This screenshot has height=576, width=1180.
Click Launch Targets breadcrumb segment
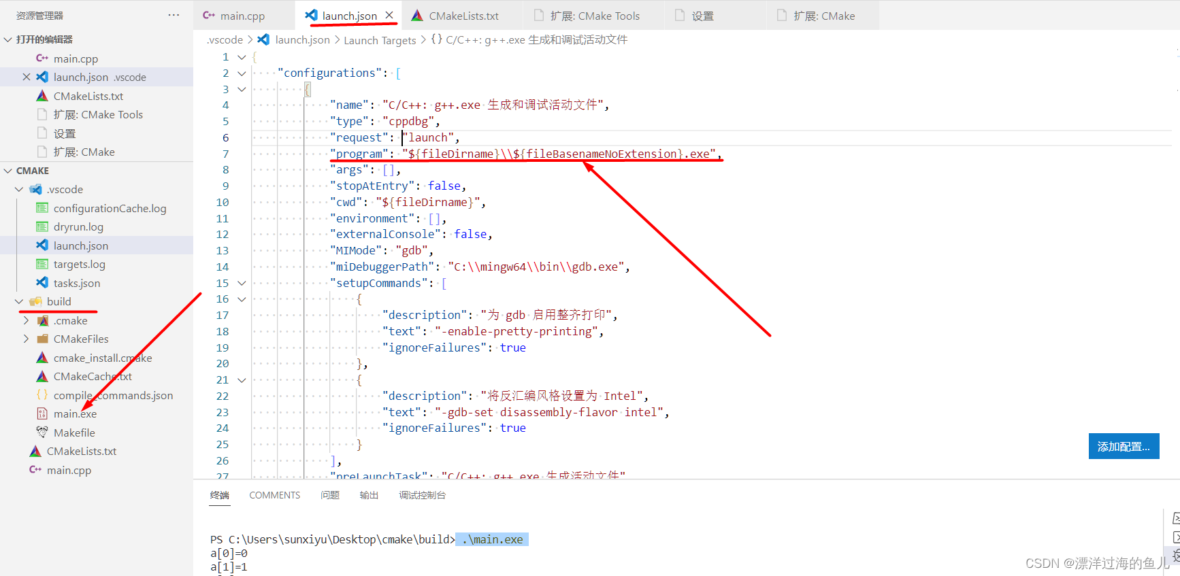click(x=380, y=40)
